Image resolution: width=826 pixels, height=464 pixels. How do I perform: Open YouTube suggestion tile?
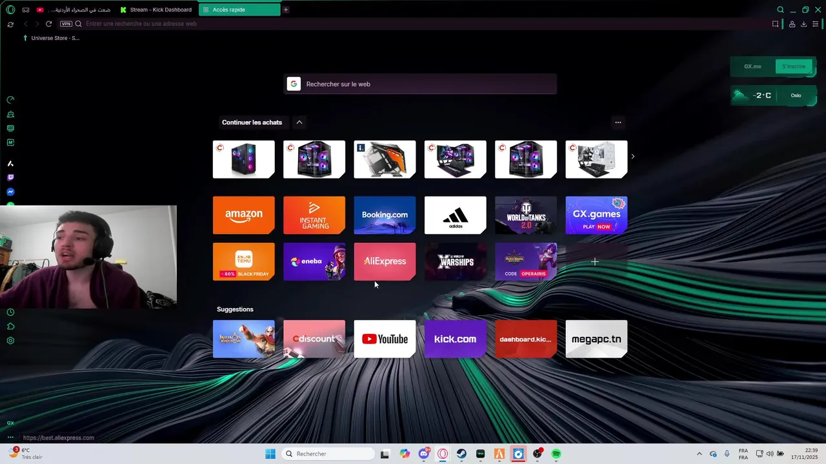coord(385,339)
